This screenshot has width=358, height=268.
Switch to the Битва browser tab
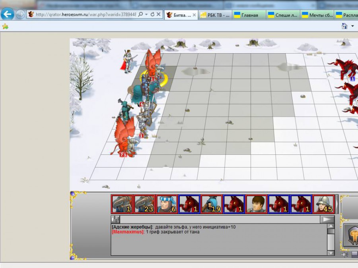(181, 15)
